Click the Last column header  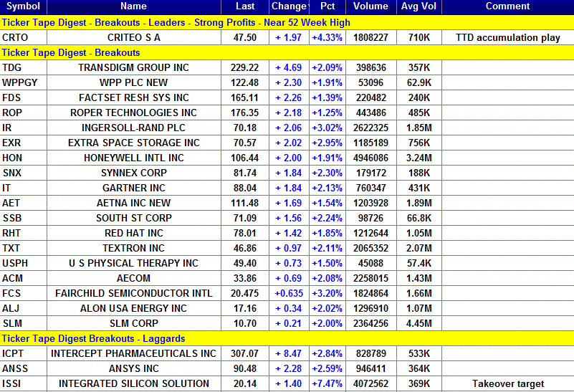(245, 6)
